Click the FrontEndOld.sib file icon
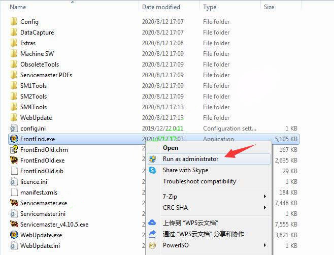 tap(14, 171)
